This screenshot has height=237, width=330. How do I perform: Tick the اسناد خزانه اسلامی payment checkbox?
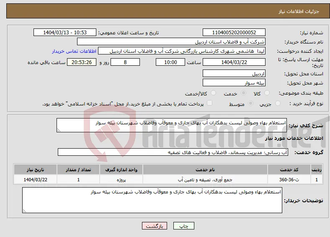(x=209, y=103)
